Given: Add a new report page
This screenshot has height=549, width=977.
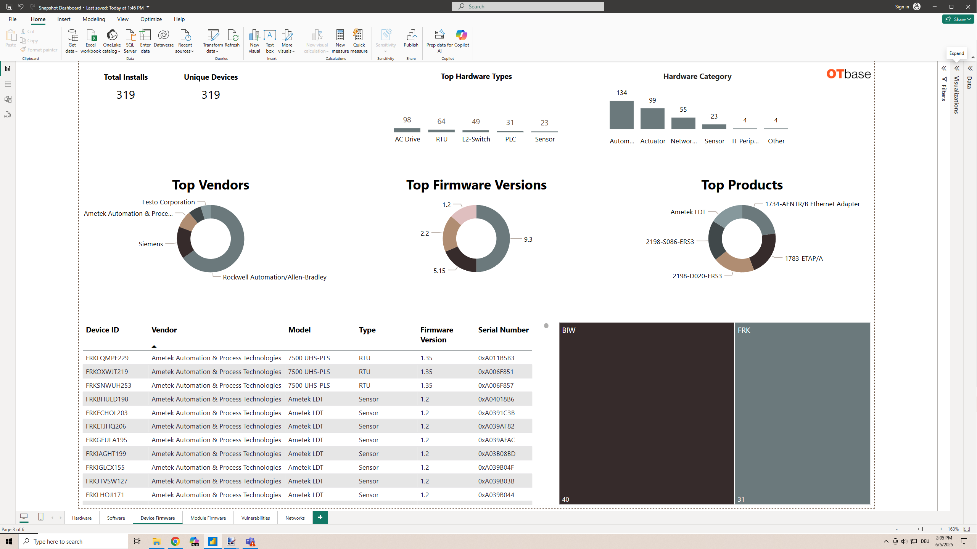Looking at the screenshot, I should click(320, 517).
